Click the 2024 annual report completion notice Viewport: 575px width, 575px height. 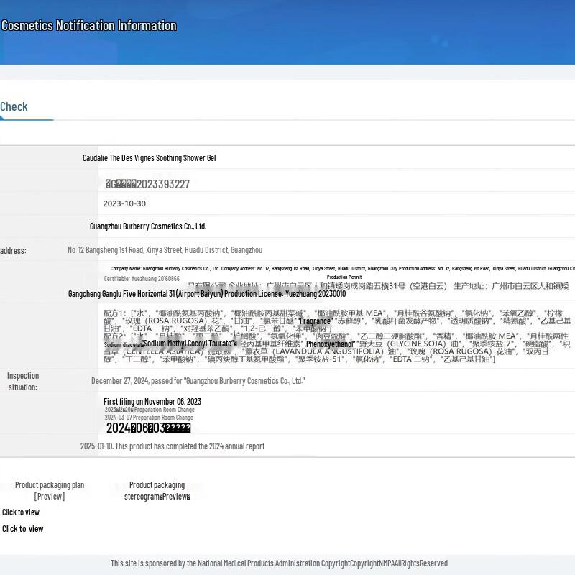pos(172,446)
